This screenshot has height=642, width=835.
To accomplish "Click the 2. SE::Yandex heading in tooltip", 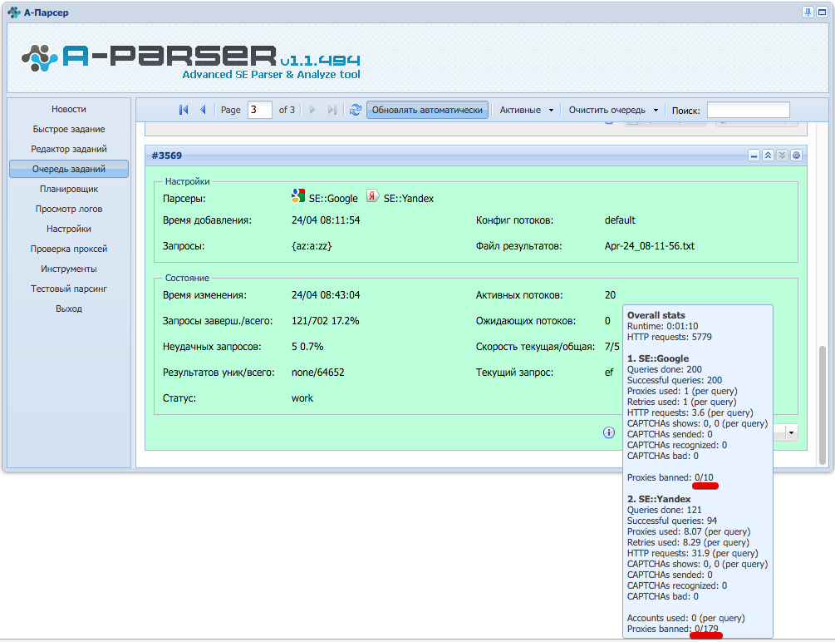I will tap(659, 499).
